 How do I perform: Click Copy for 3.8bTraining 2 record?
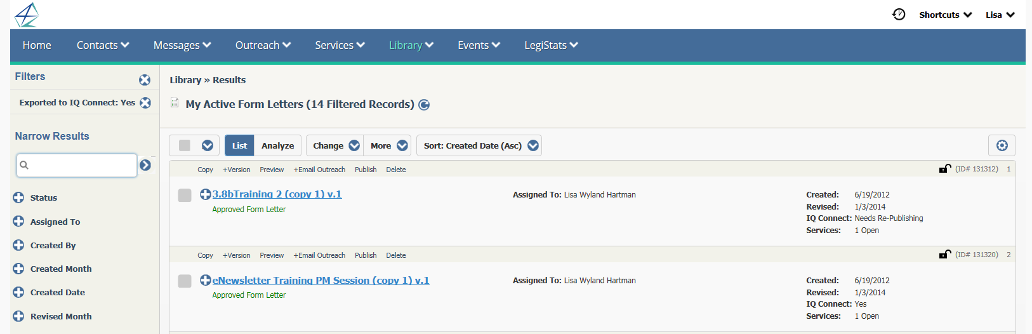point(205,170)
